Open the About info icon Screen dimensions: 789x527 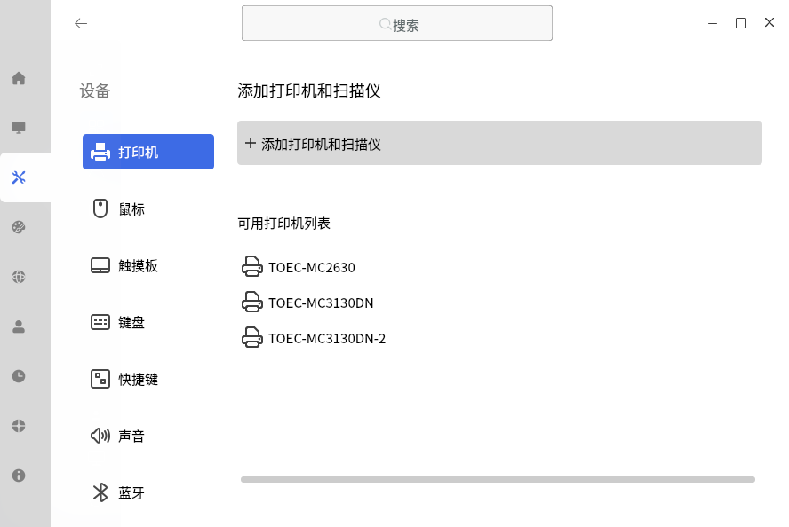(19, 476)
